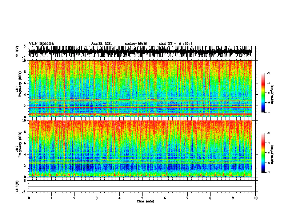Click the ch.1 spectrogram color scale bar
The height and width of the screenshot is (222, 288).
[263, 93]
